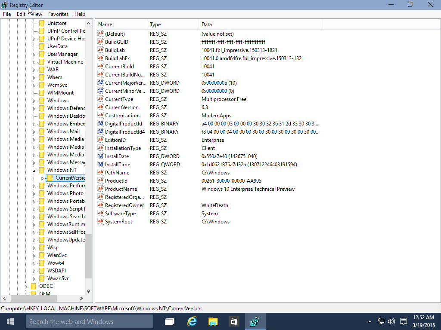Click the Data column header
Image resolution: width=441 pixels, height=330 pixels.
[x=261, y=24]
